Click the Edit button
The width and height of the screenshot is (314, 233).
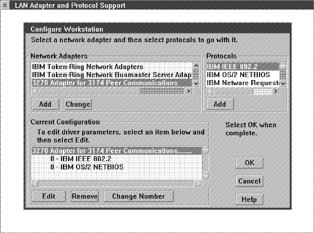tap(48, 196)
